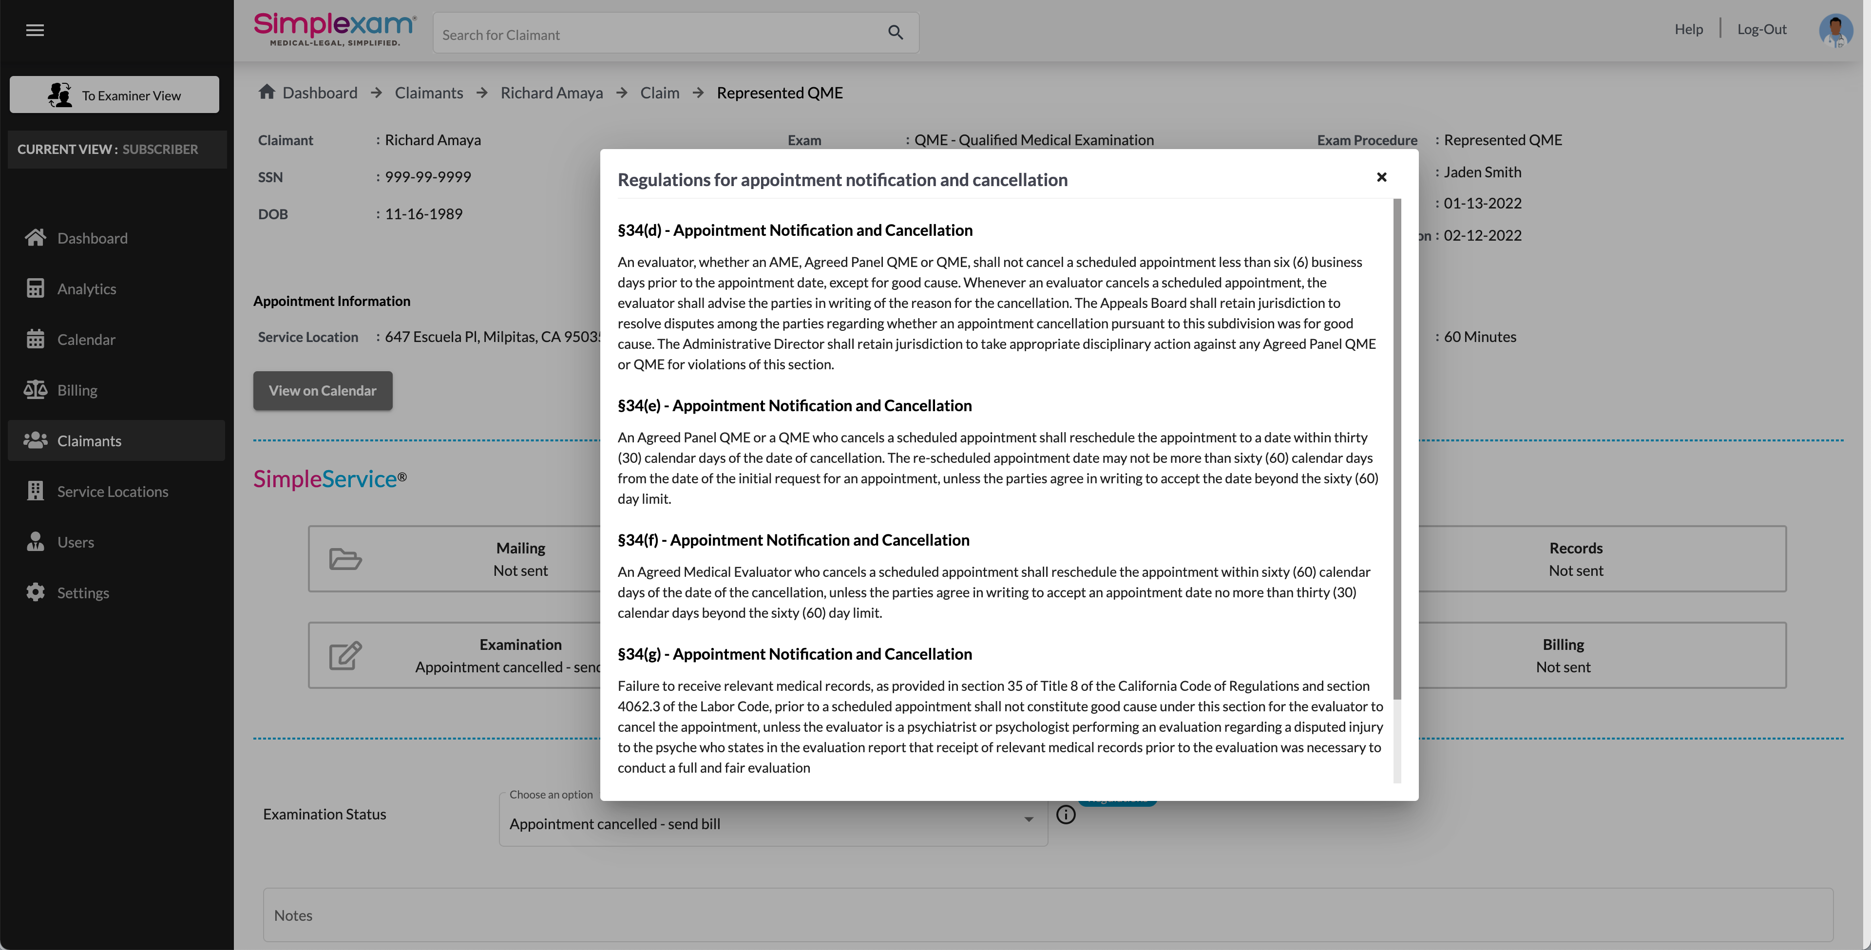Open the Mailing folder icon card
This screenshot has height=950, width=1871.
pos(345,559)
